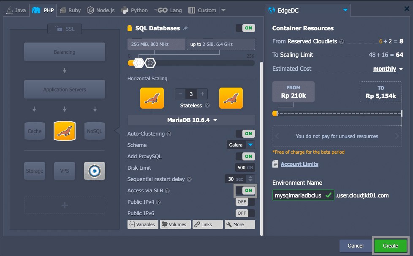Click the Create button
Image resolution: width=413 pixels, height=256 pixels.
pos(390,246)
